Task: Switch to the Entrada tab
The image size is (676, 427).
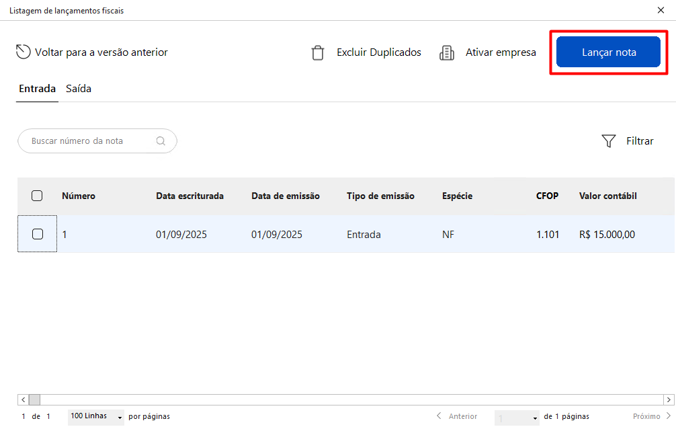Action: click(x=37, y=89)
